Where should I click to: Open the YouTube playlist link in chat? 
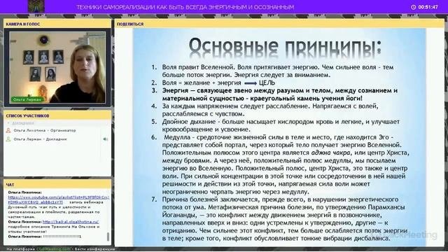click(59, 199)
